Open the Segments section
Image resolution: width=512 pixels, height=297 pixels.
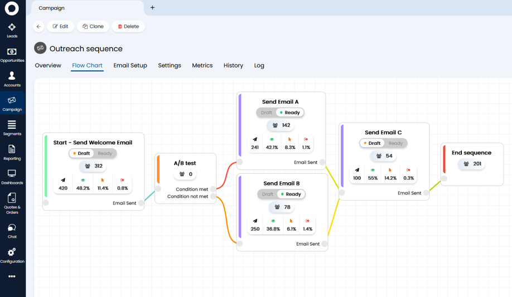pyautogui.click(x=12, y=128)
